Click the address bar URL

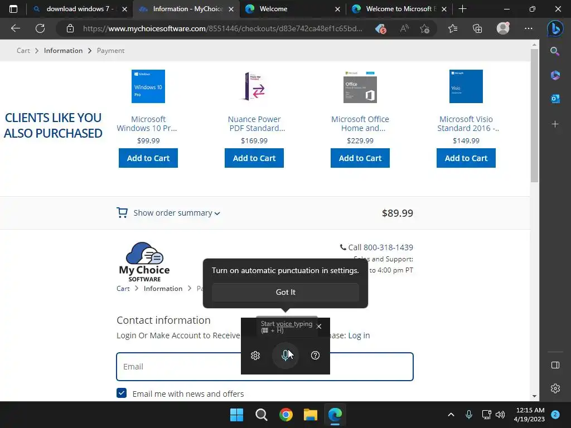pos(222,28)
